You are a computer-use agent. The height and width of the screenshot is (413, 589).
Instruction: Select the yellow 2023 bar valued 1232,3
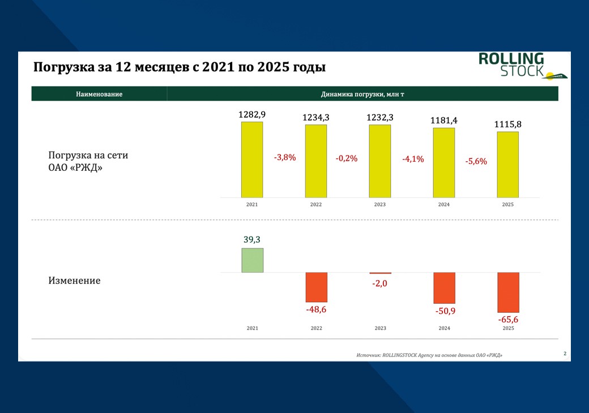point(380,161)
